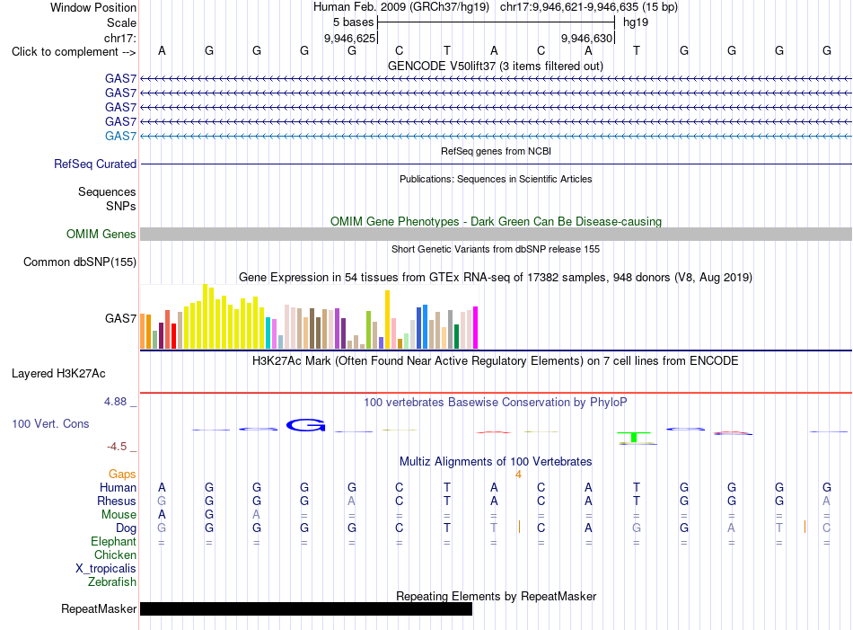This screenshot has width=853, height=630.
Task: Click the orange gap count '4'
Action: click(518, 475)
